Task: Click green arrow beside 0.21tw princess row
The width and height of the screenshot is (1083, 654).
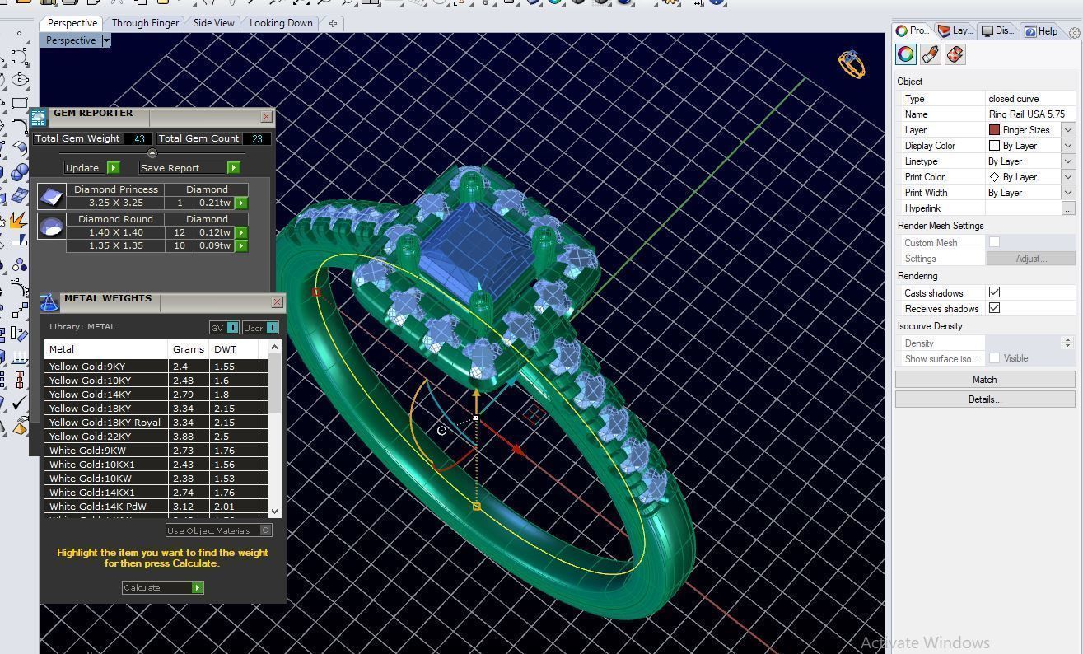Action: click(241, 203)
